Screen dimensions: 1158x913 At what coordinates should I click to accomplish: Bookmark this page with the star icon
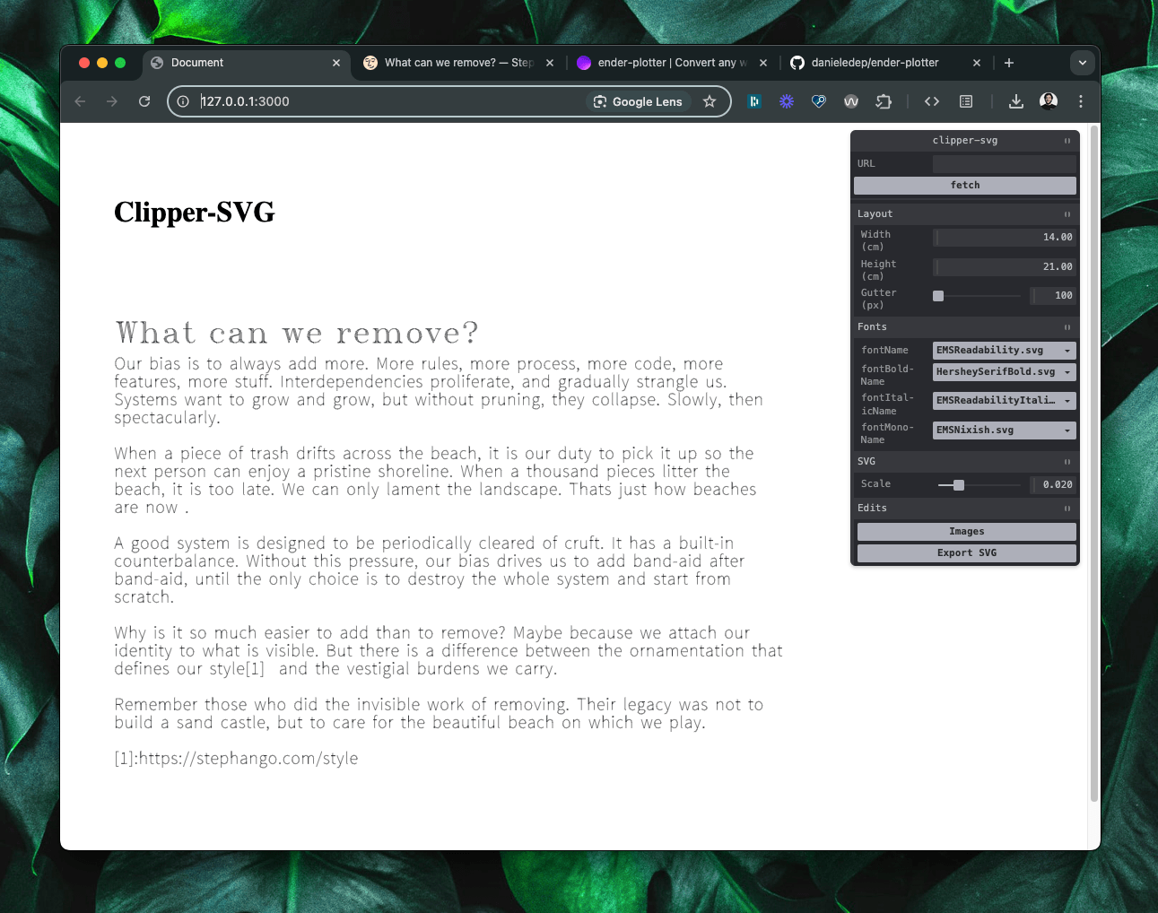710,101
